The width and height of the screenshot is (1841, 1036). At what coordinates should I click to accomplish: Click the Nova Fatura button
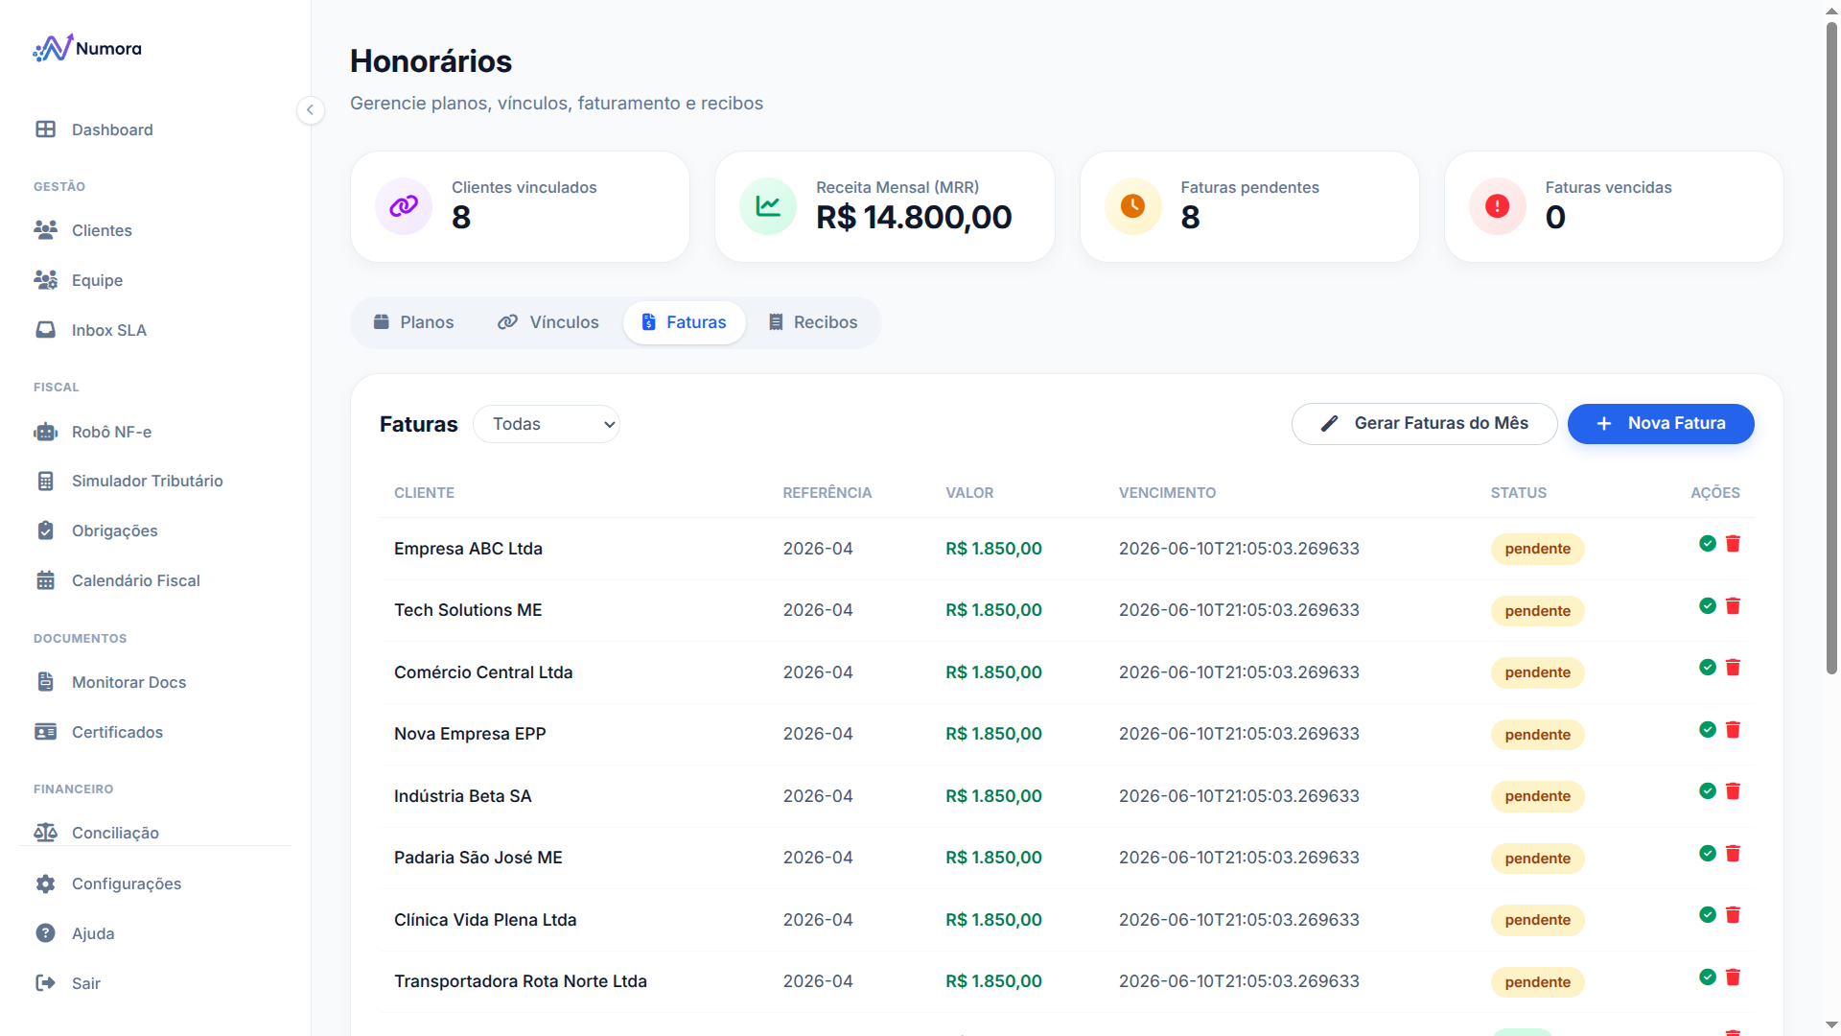pos(1661,424)
